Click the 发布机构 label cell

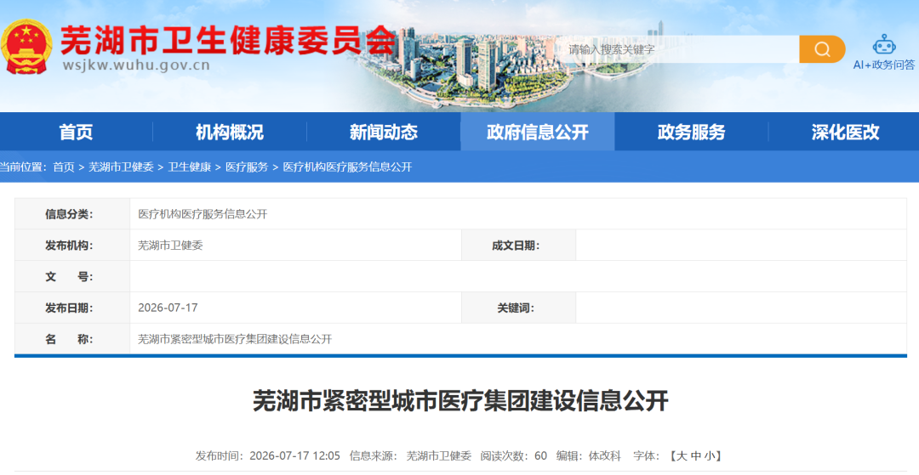pyautogui.click(x=72, y=245)
